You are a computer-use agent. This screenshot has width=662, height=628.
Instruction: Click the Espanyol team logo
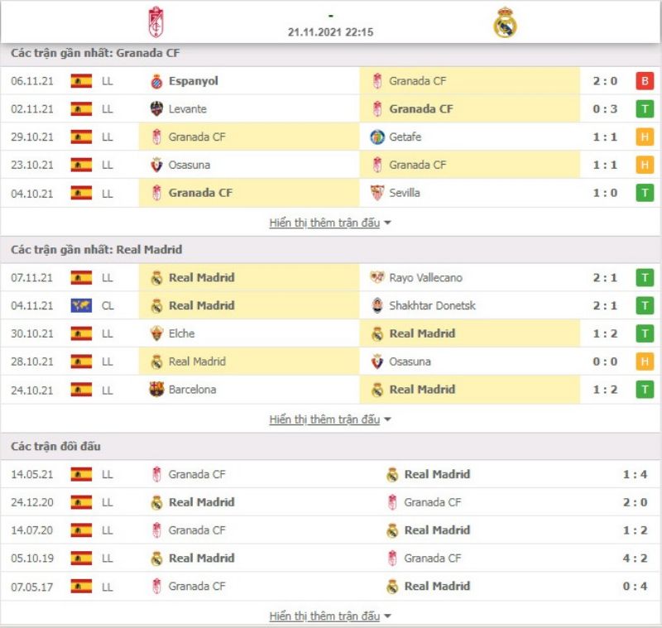[x=156, y=81]
